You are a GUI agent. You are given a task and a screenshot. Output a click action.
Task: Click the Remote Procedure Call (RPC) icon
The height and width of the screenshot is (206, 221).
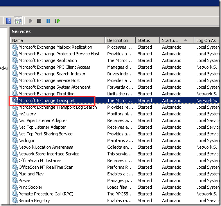[14, 193]
